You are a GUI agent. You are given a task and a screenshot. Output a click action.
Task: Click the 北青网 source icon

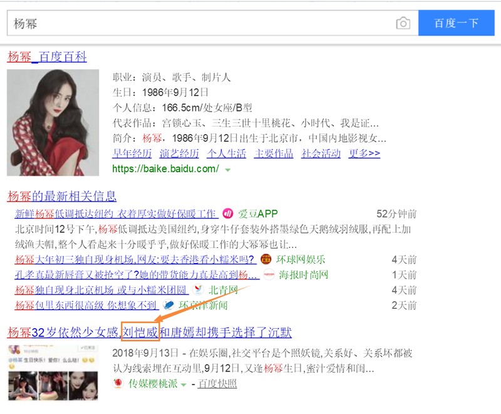click(x=199, y=290)
